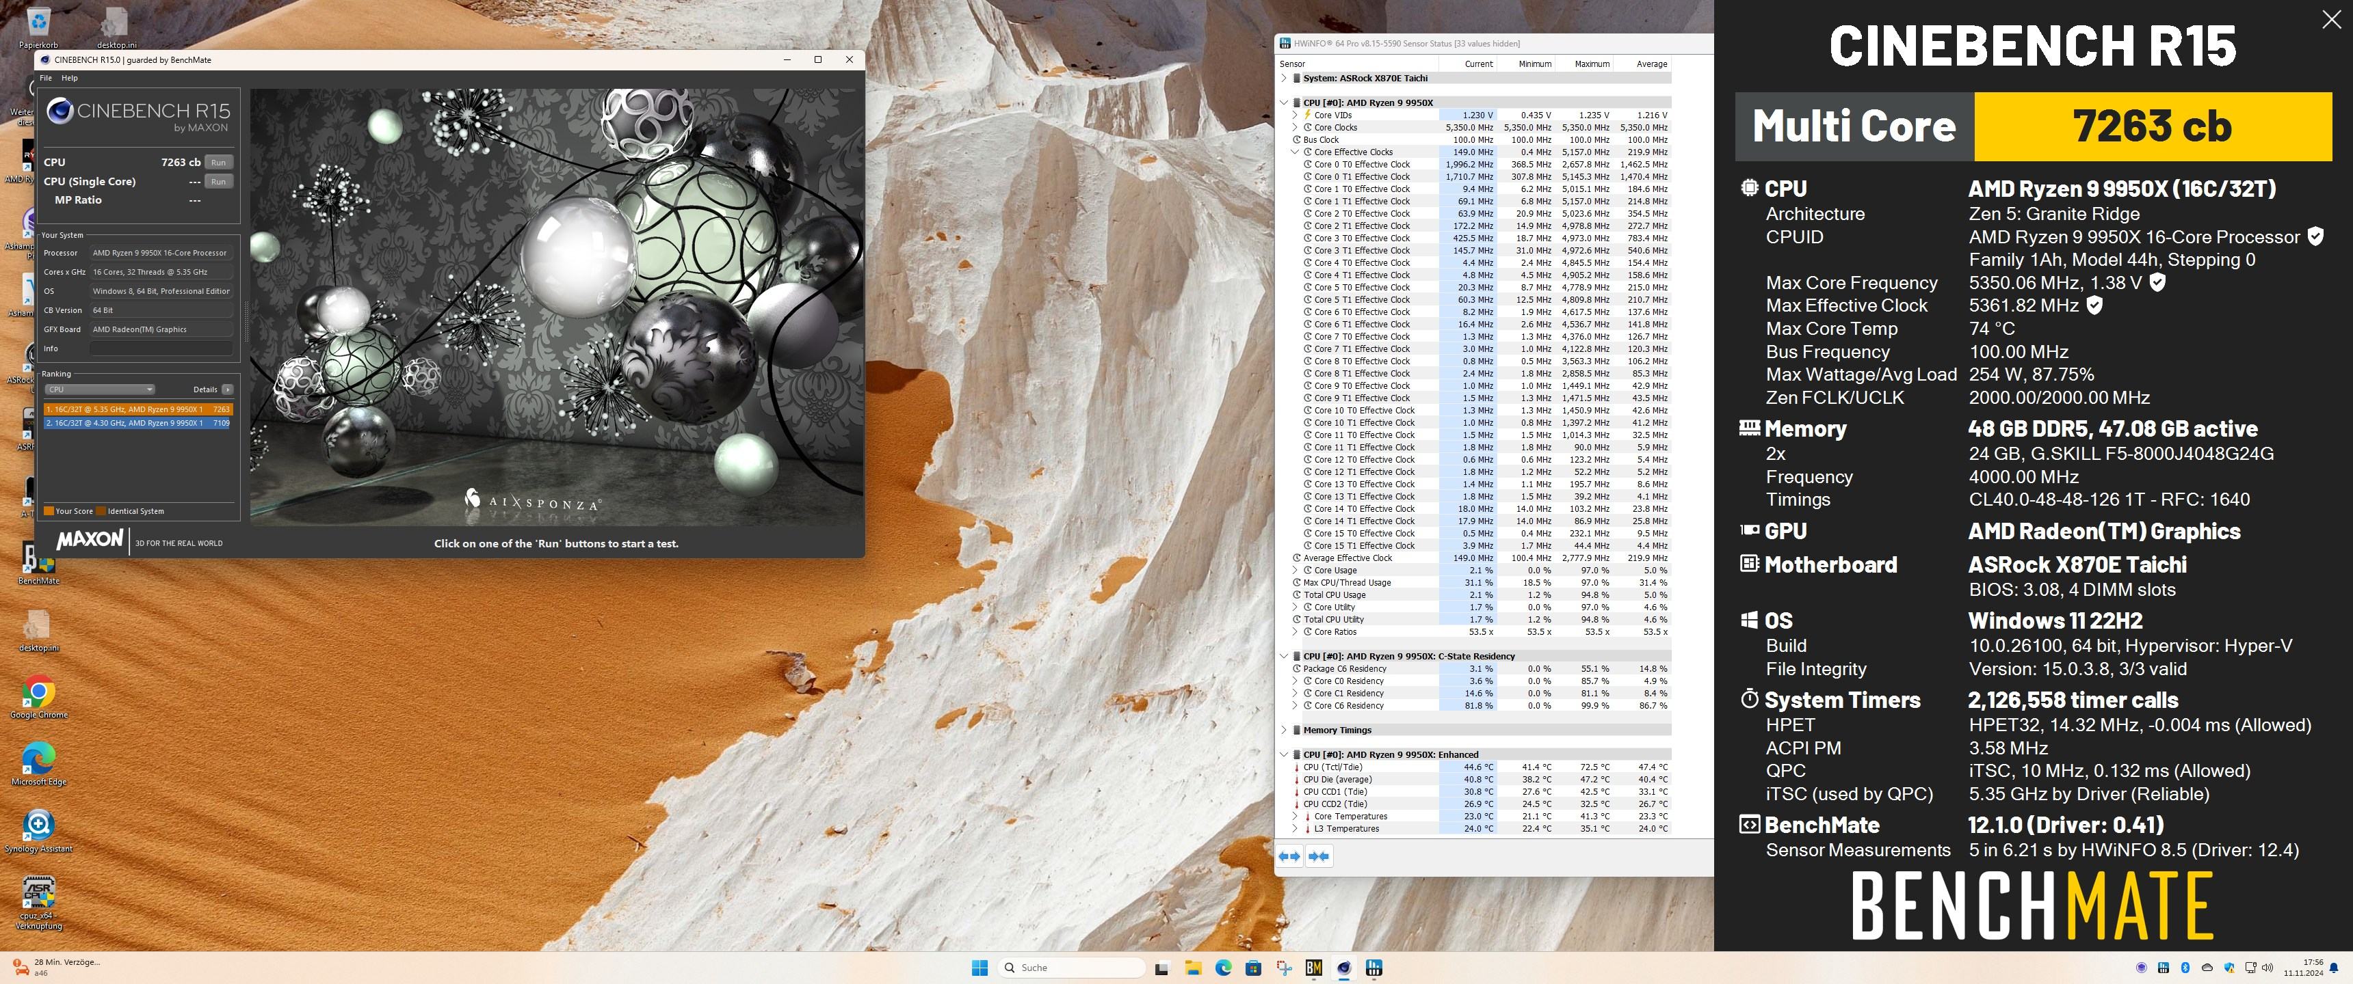Run the CPU multi-core test

(218, 163)
